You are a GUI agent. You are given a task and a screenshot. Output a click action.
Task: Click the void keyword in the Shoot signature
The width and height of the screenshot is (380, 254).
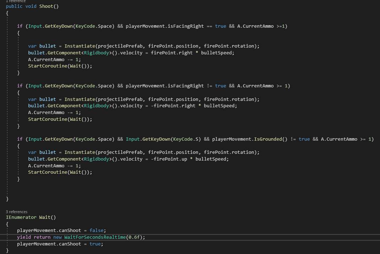(31, 6)
